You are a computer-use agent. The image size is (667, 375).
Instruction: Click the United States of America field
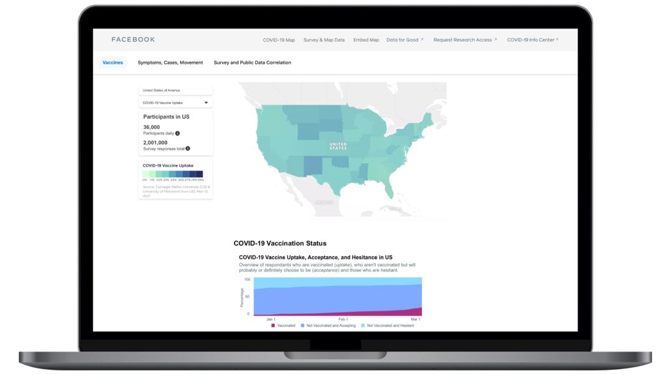pos(176,90)
